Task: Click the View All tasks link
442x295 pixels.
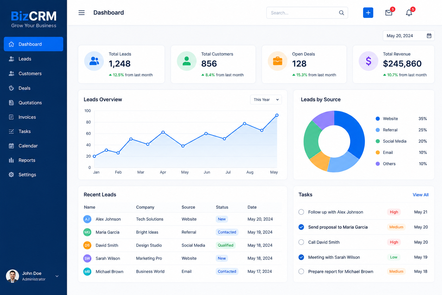Action: (x=420, y=195)
